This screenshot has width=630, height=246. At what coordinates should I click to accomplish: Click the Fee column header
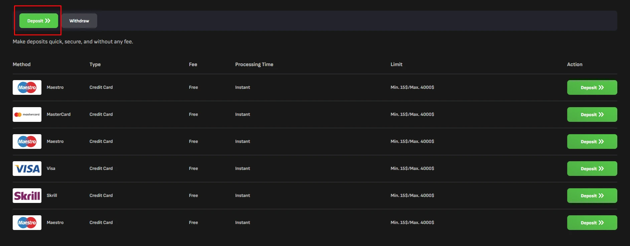tap(193, 64)
